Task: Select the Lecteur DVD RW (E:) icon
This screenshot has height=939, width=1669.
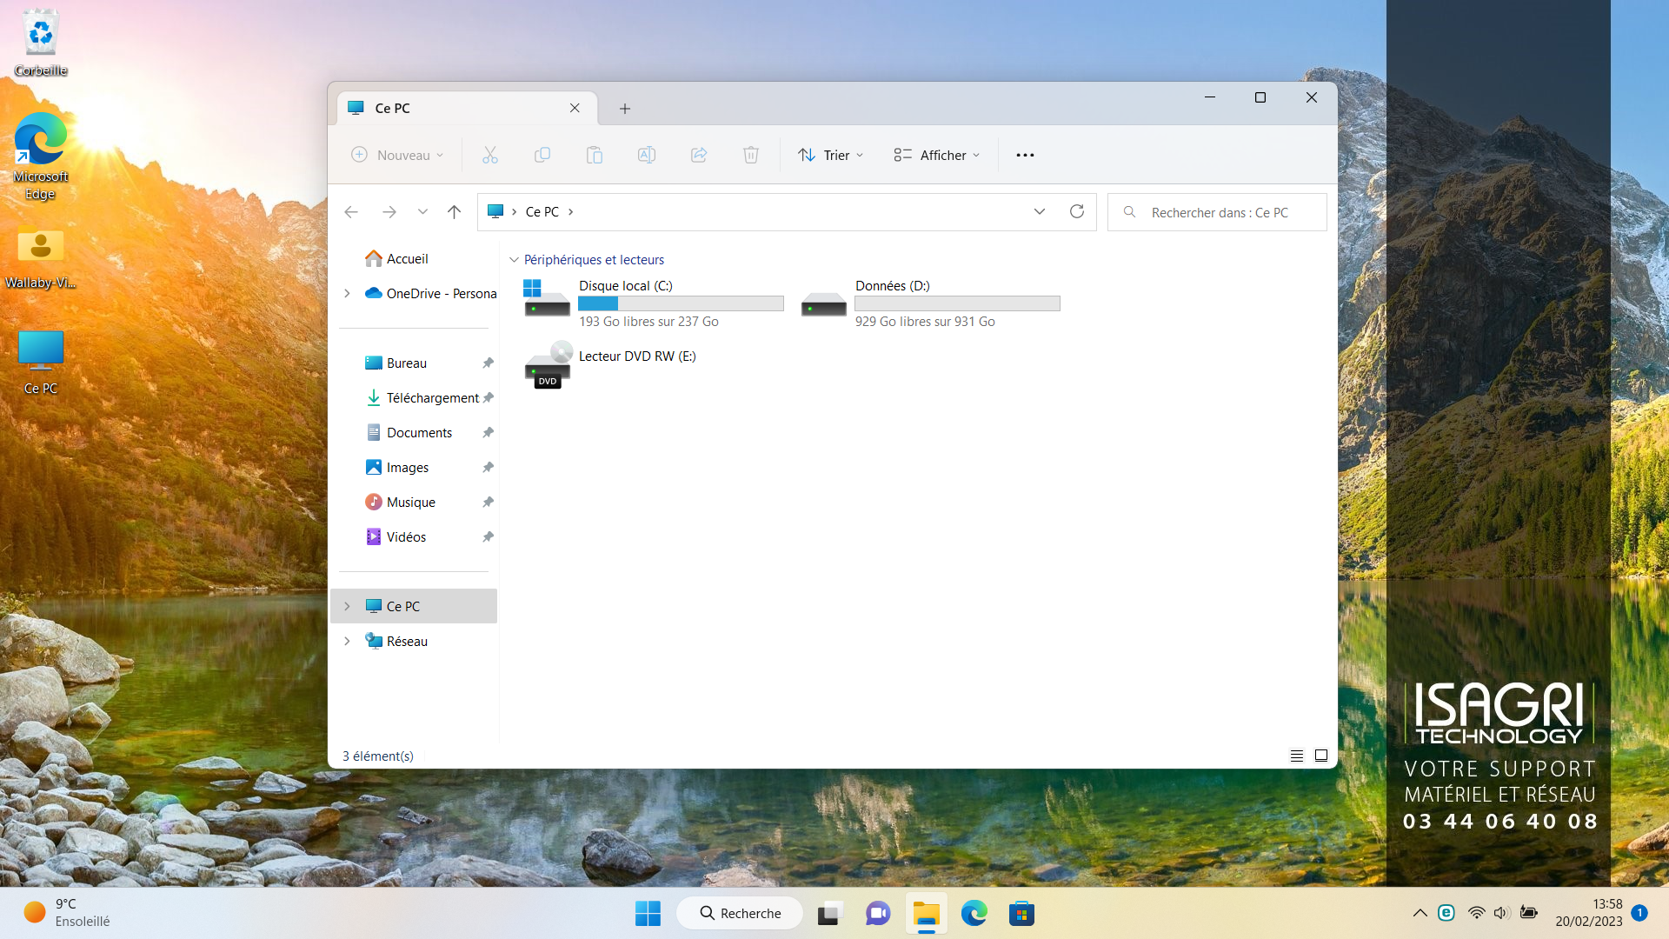Action: (x=548, y=365)
